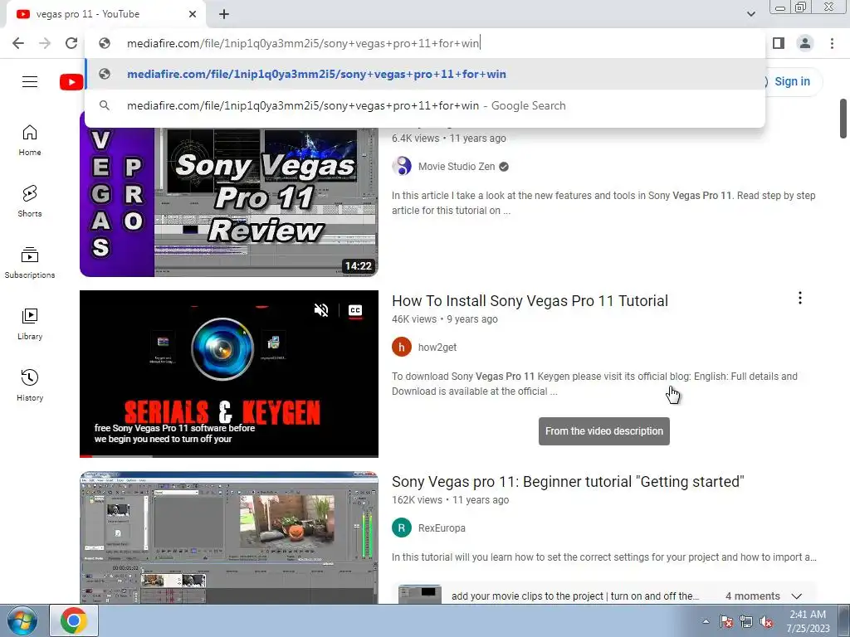Click the 14:22 duration badge
Screen dimensions: 850x637
(359, 266)
